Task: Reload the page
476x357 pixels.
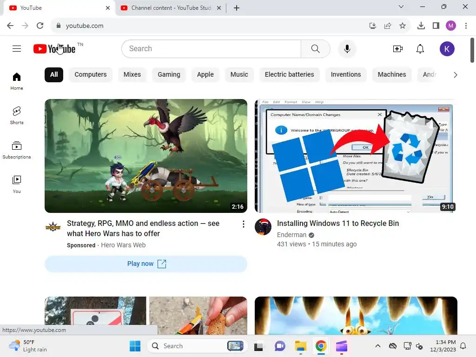Action: tap(40, 26)
